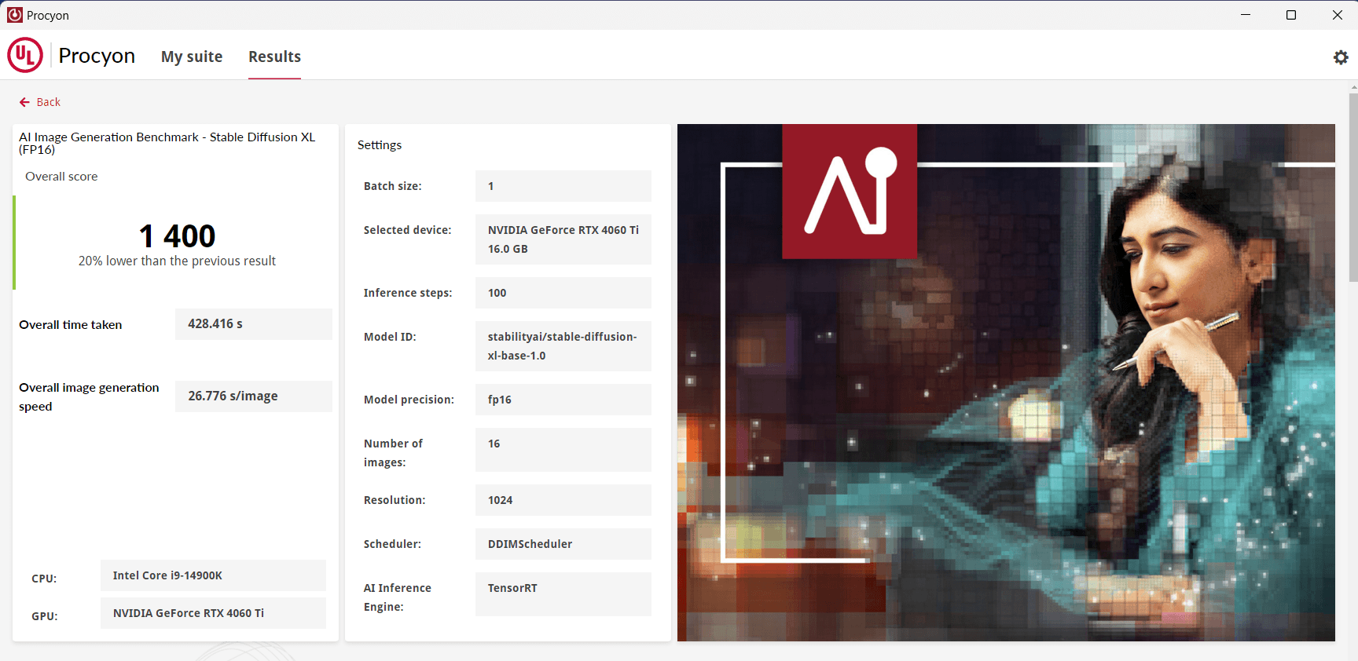Viewport: 1358px width, 661px height.
Task: Click the Procyon brand name
Action: click(97, 56)
